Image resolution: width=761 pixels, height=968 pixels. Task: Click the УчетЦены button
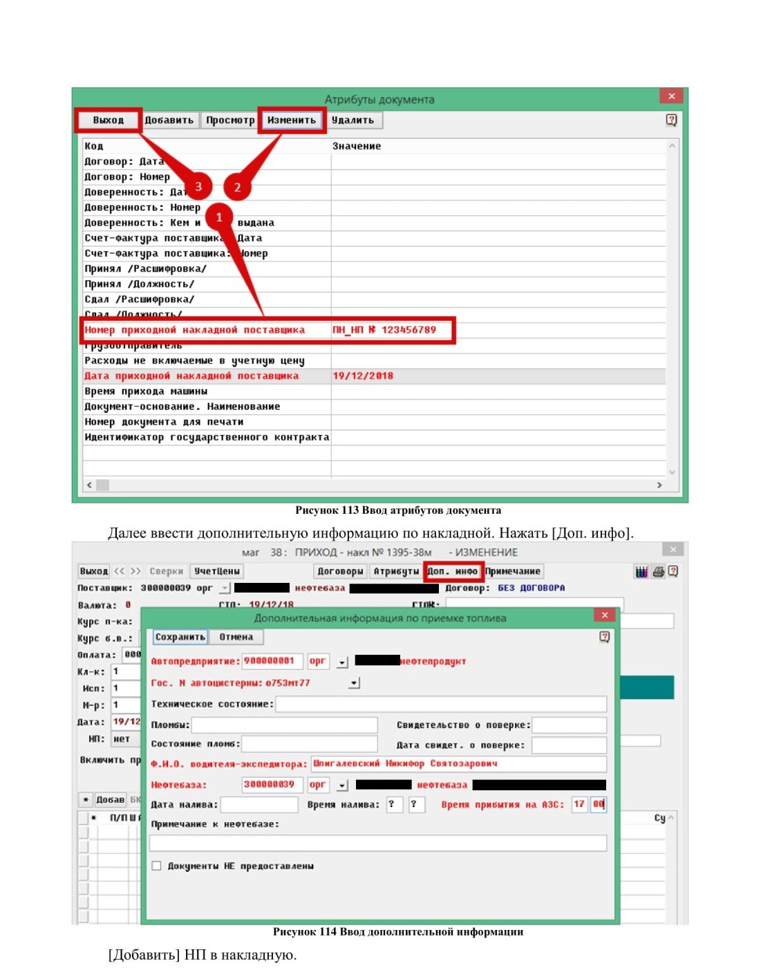(x=217, y=571)
